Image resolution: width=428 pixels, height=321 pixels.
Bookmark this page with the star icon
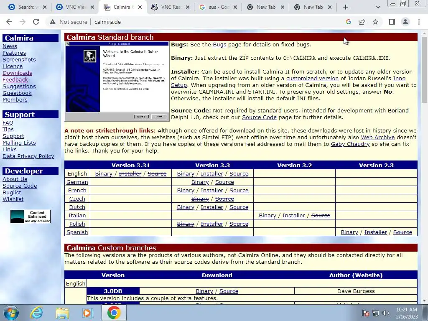click(375, 22)
